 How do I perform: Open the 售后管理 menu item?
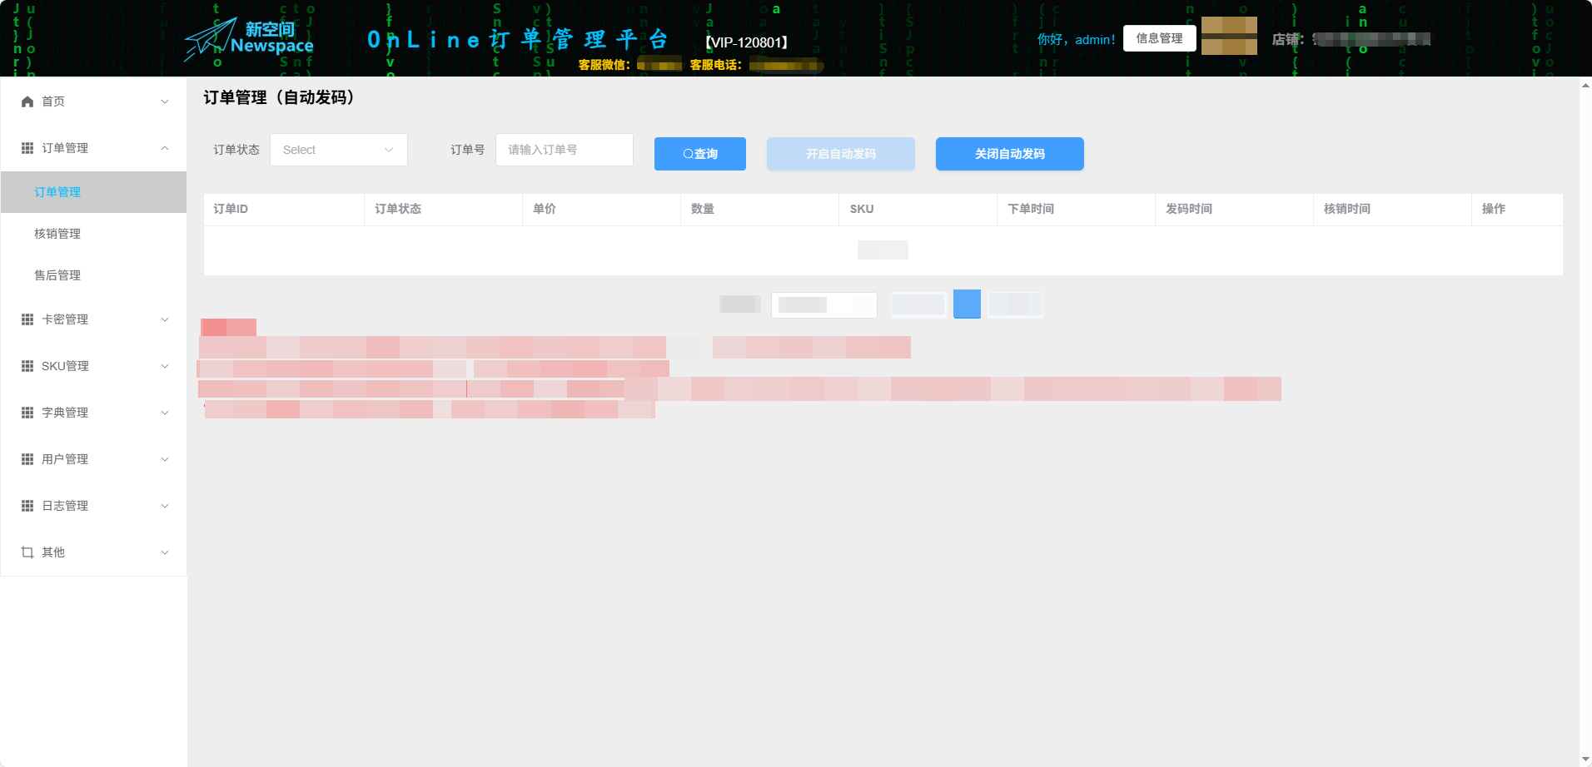pyautogui.click(x=56, y=275)
